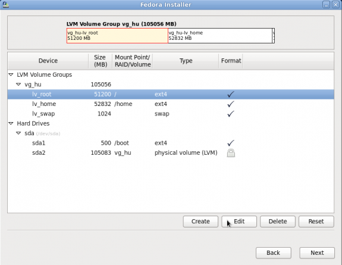Image resolution: width=342 pixels, height=265 pixels.
Task: Open Edit for selected partition
Action: pyautogui.click(x=239, y=222)
